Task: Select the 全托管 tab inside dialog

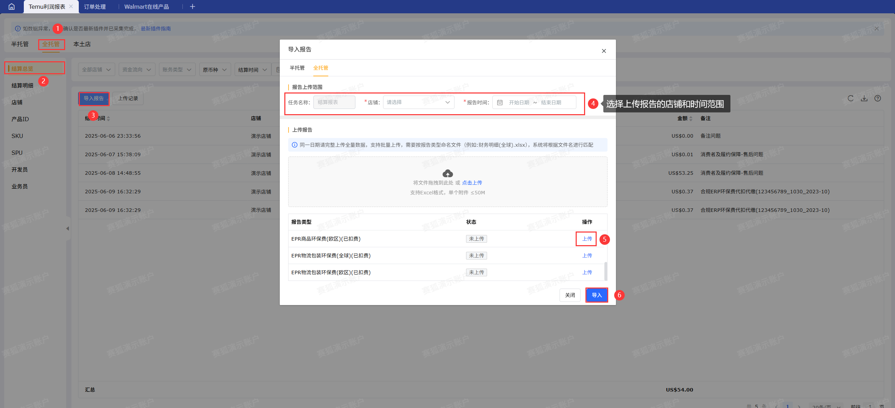Action: click(321, 68)
